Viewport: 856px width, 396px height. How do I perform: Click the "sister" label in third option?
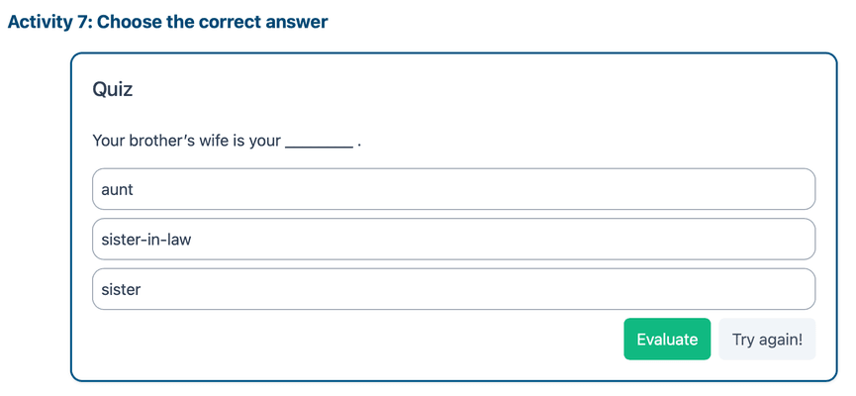point(122,289)
